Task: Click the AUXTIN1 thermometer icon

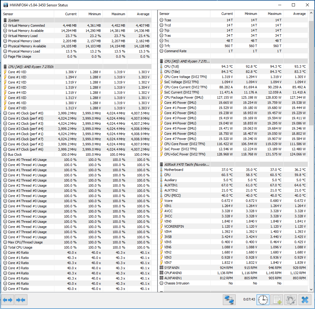Action: click(x=161, y=185)
